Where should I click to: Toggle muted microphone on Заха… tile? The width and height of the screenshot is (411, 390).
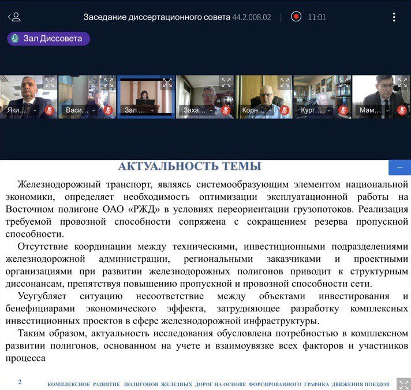(225, 110)
